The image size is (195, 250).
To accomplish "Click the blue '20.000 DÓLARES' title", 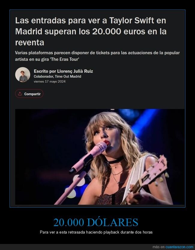I will coord(96,222).
